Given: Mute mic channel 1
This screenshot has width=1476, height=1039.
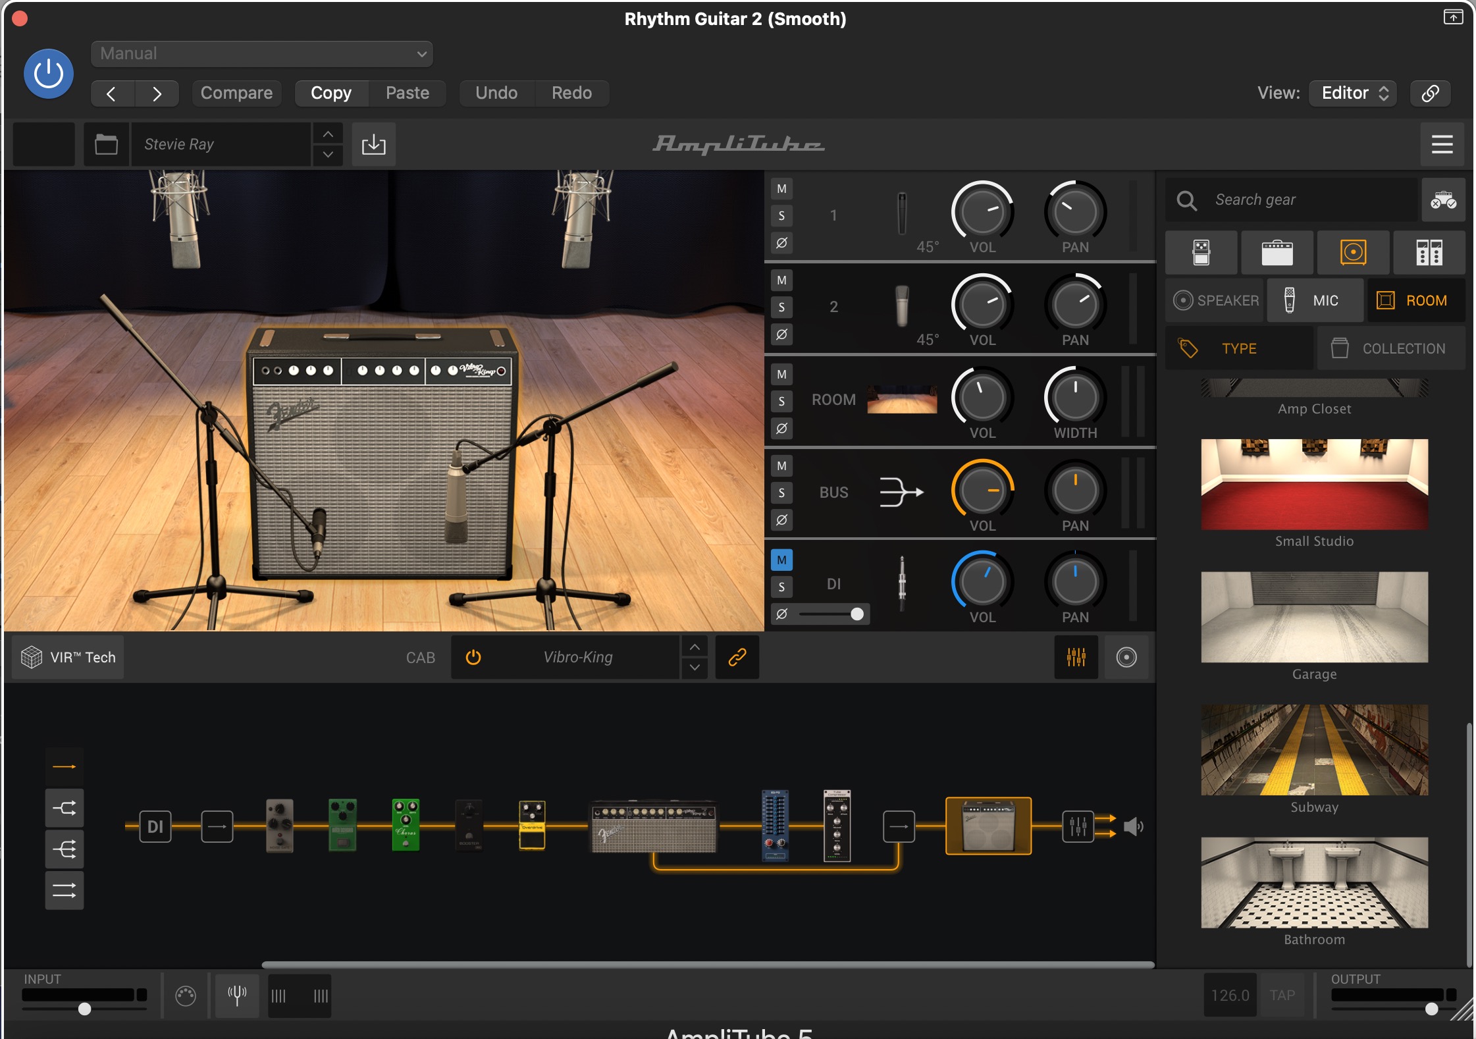Looking at the screenshot, I should [x=781, y=188].
